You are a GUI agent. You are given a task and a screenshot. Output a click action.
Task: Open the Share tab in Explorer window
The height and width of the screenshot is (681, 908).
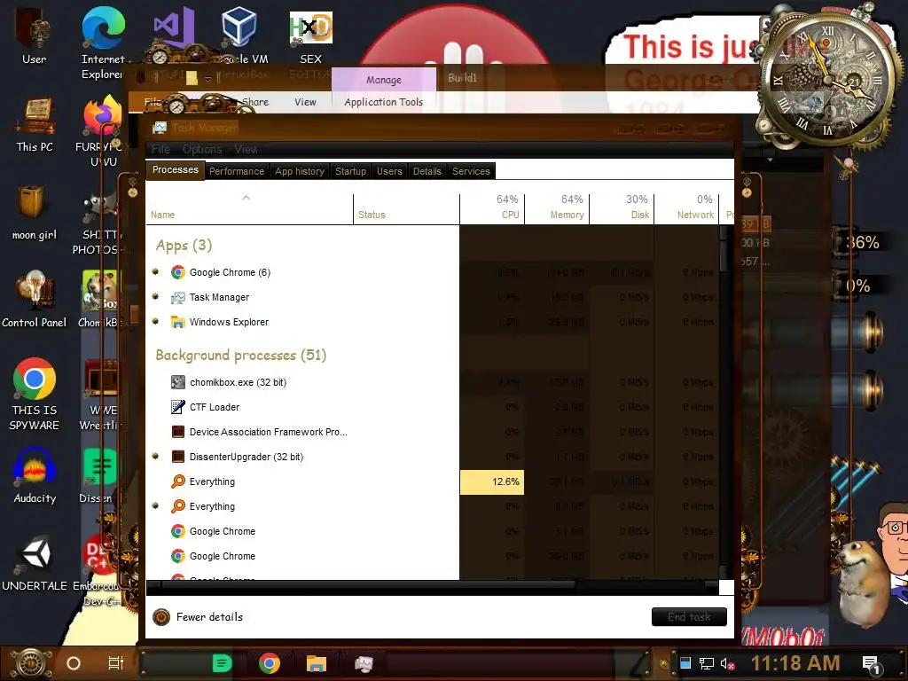click(x=254, y=102)
